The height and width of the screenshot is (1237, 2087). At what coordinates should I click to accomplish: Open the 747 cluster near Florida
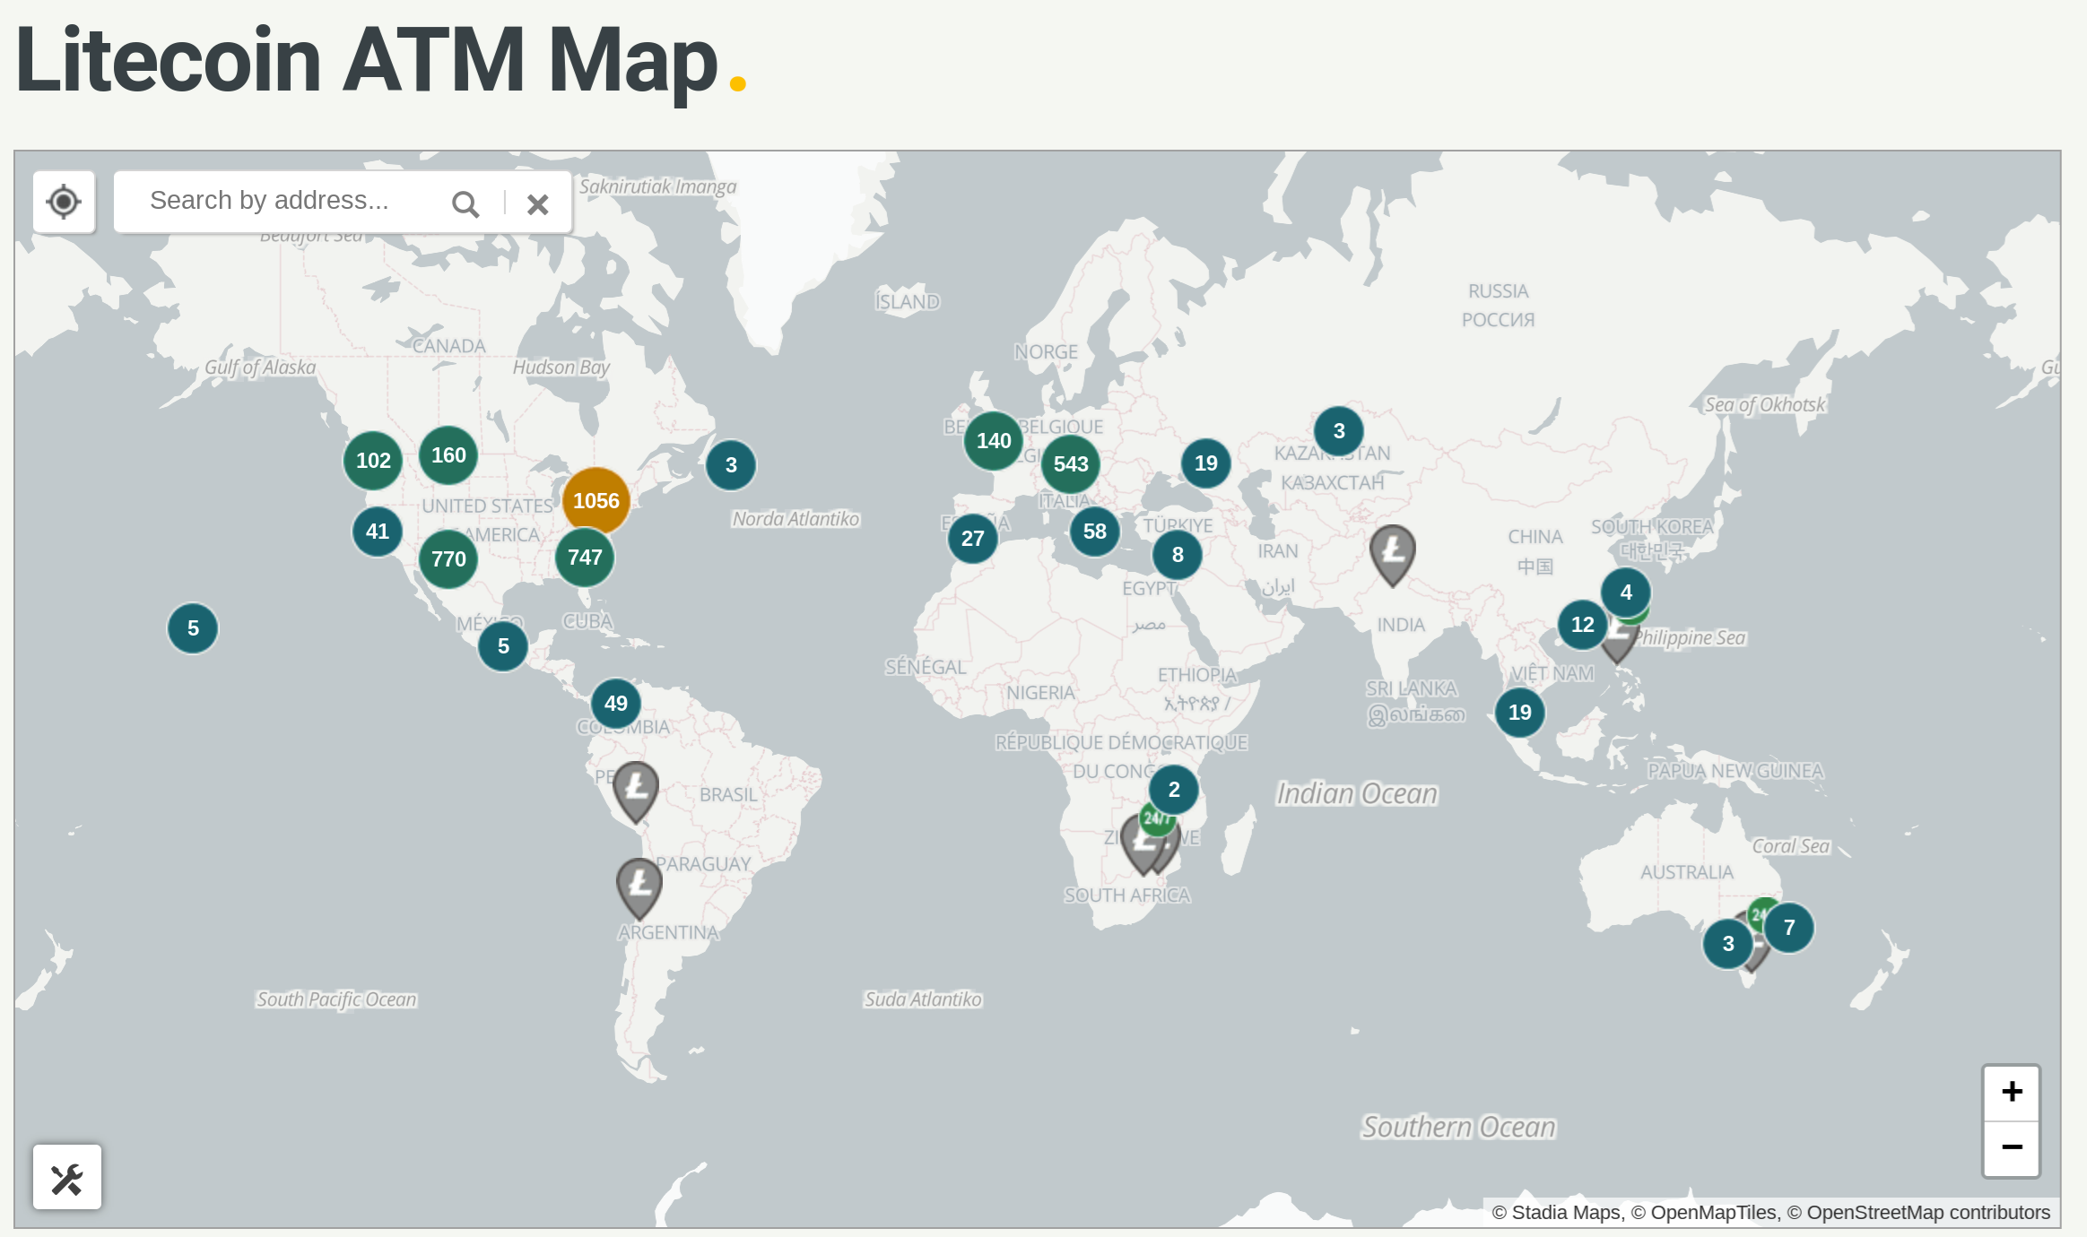point(585,558)
